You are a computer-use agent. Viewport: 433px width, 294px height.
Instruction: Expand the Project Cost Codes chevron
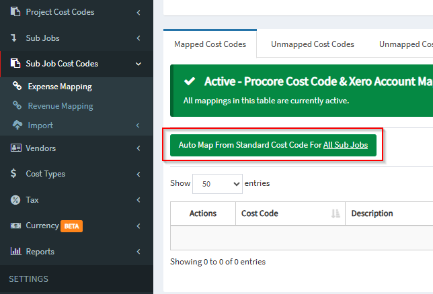139,12
